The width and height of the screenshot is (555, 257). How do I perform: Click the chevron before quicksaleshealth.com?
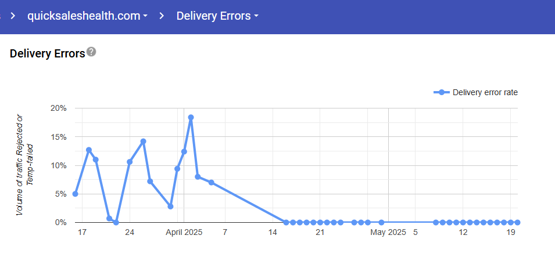pyautogui.click(x=12, y=16)
